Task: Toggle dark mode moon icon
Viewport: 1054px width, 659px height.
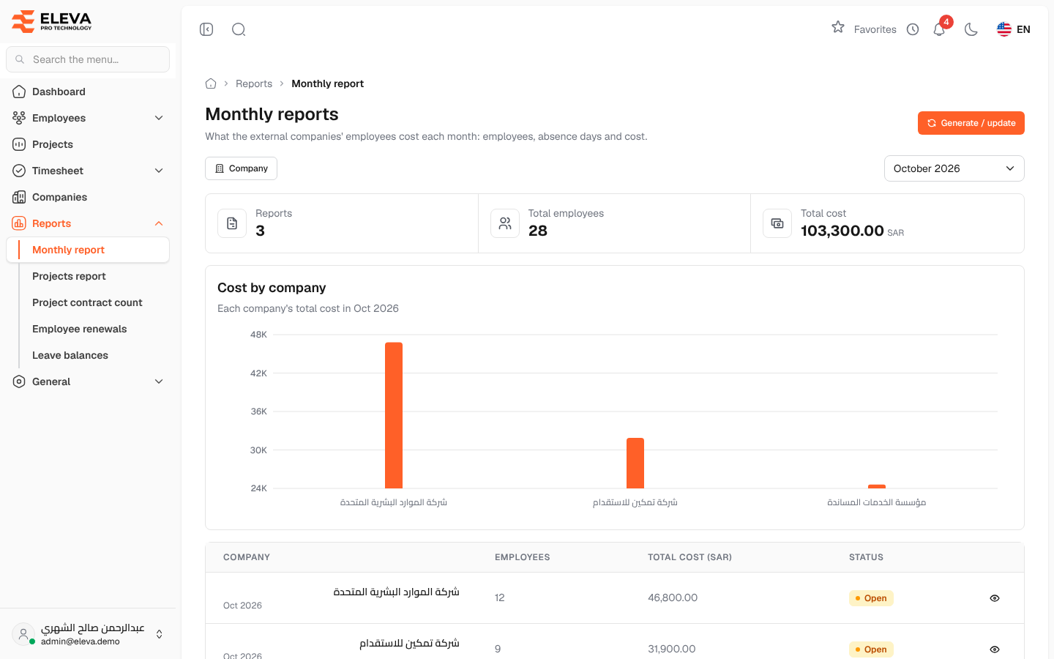Action: point(971,29)
